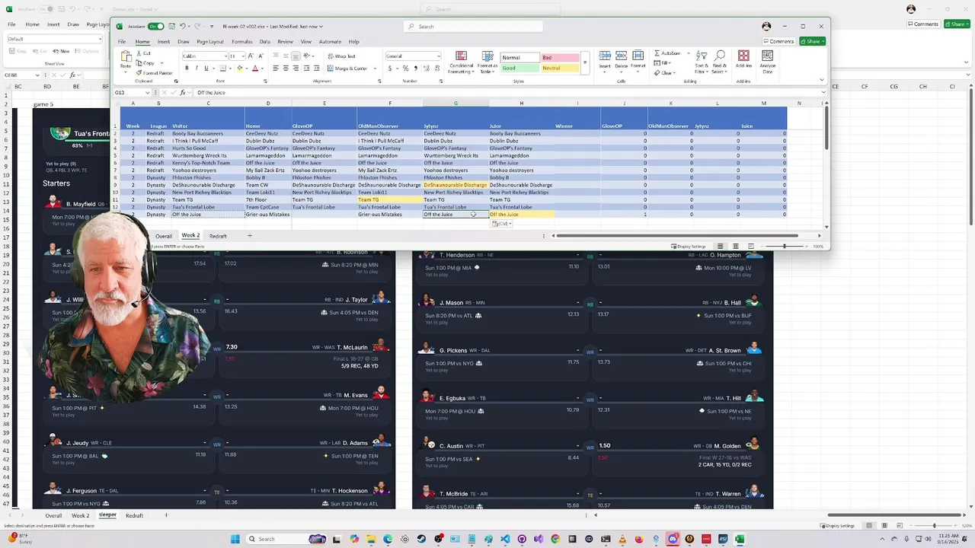The image size is (975, 548).
Task: Click AutoSum in Editing group
Action: click(668, 53)
